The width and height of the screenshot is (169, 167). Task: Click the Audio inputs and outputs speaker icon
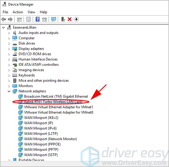pyautogui.click(x=14, y=33)
